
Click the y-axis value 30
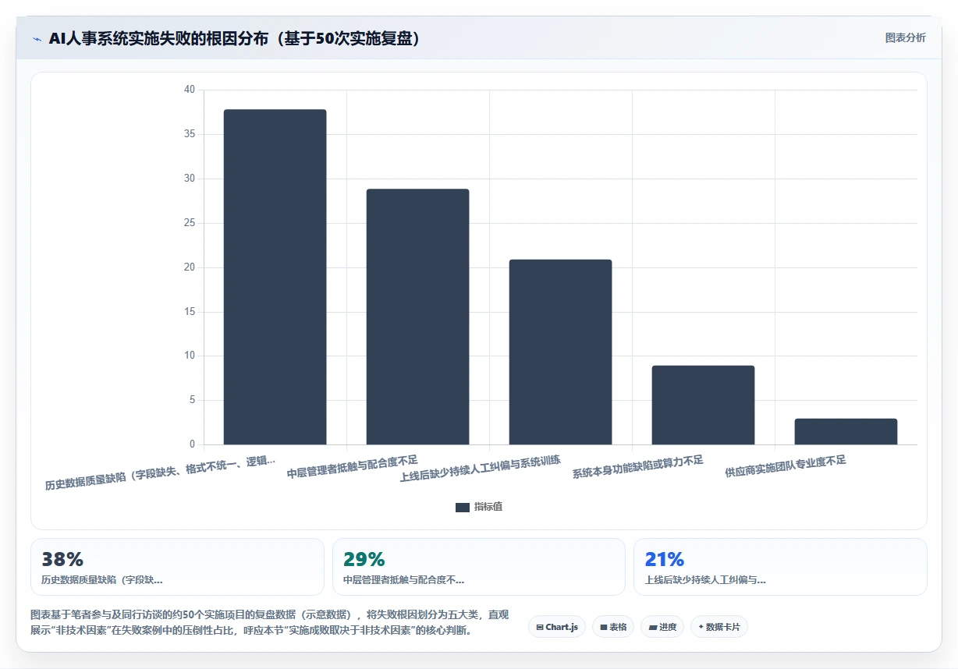190,179
